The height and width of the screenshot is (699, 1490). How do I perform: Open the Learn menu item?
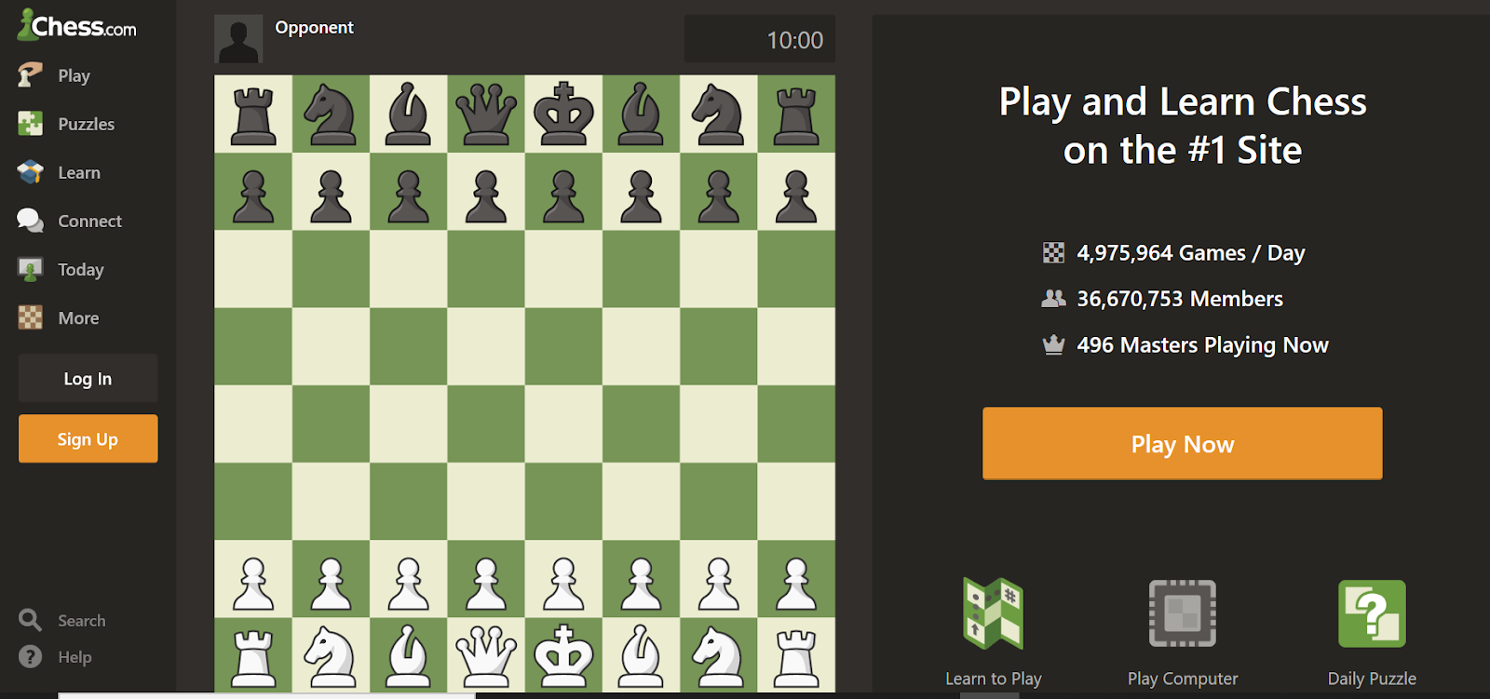coord(79,172)
